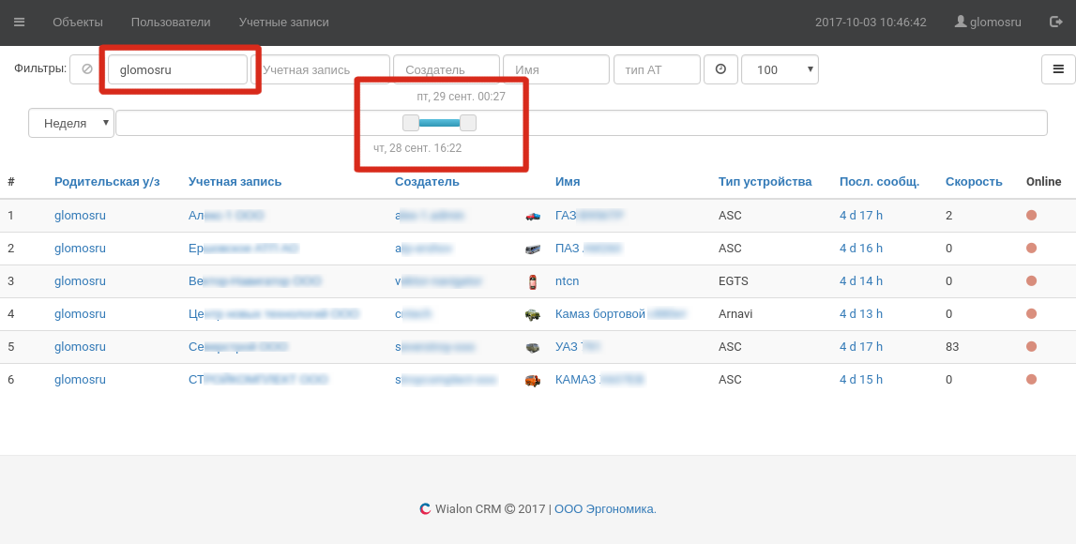Click the red device icon in row 3
The width and height of the screenshot is (1076, 544).
(x=533, y=281)
